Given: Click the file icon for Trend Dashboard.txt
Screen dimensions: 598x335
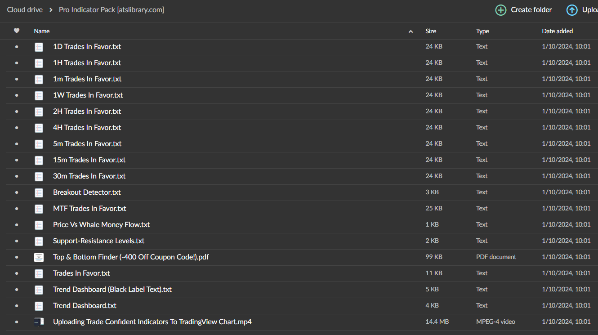Looking at the screenshot, I should click(39, 306).
